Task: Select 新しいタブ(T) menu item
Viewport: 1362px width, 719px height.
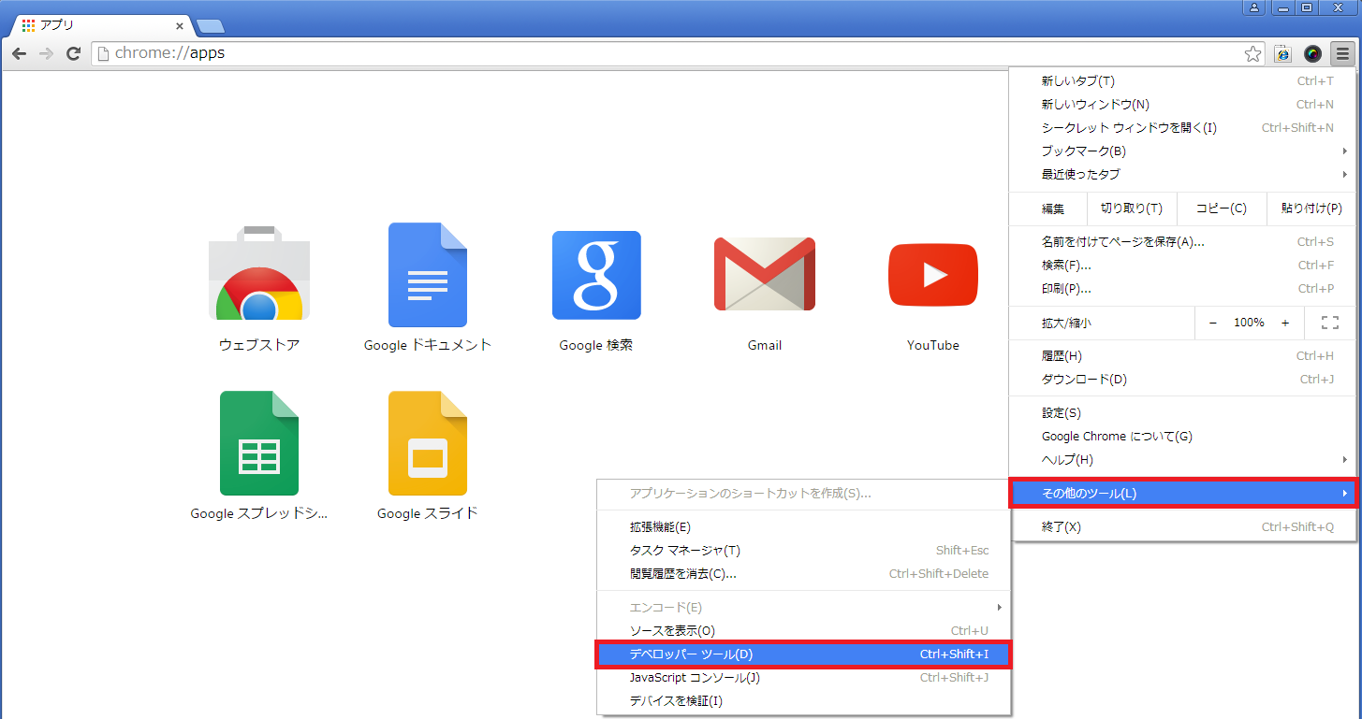Action: coord(1183,81)
